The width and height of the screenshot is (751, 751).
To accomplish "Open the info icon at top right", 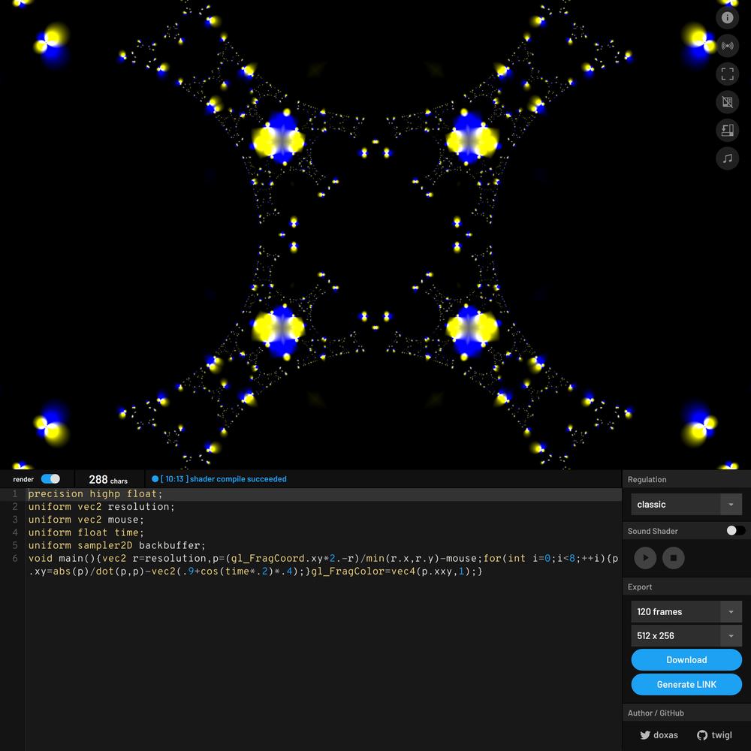I will 727,18.
